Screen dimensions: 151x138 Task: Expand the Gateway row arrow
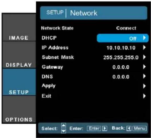coord(144,67)
